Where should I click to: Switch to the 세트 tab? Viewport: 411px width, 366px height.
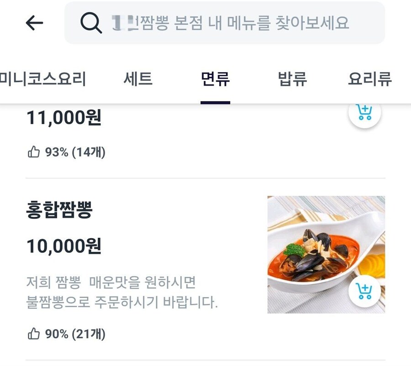(x=138, y=78)
